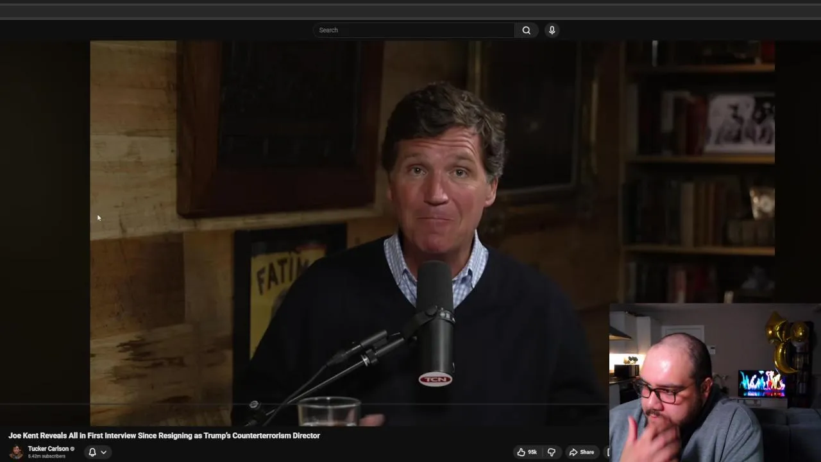Click the magnifying glass search button
821x462 pixels.
[527, 30]
